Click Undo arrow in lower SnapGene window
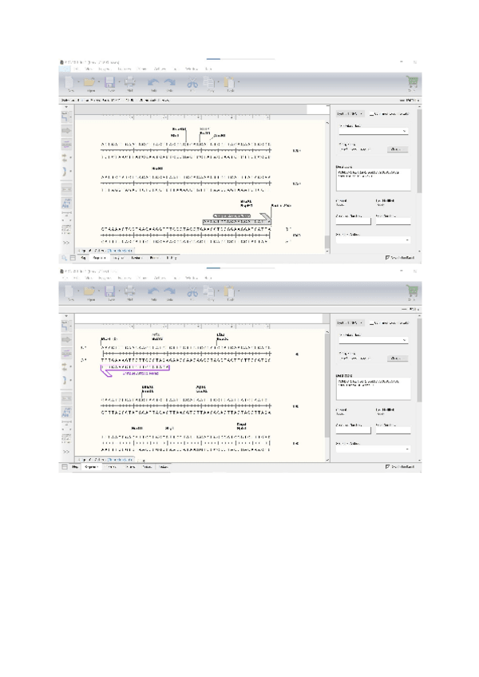Image resolution: width=479 pixels, height=677 pixels. click(x=153, y=292)
